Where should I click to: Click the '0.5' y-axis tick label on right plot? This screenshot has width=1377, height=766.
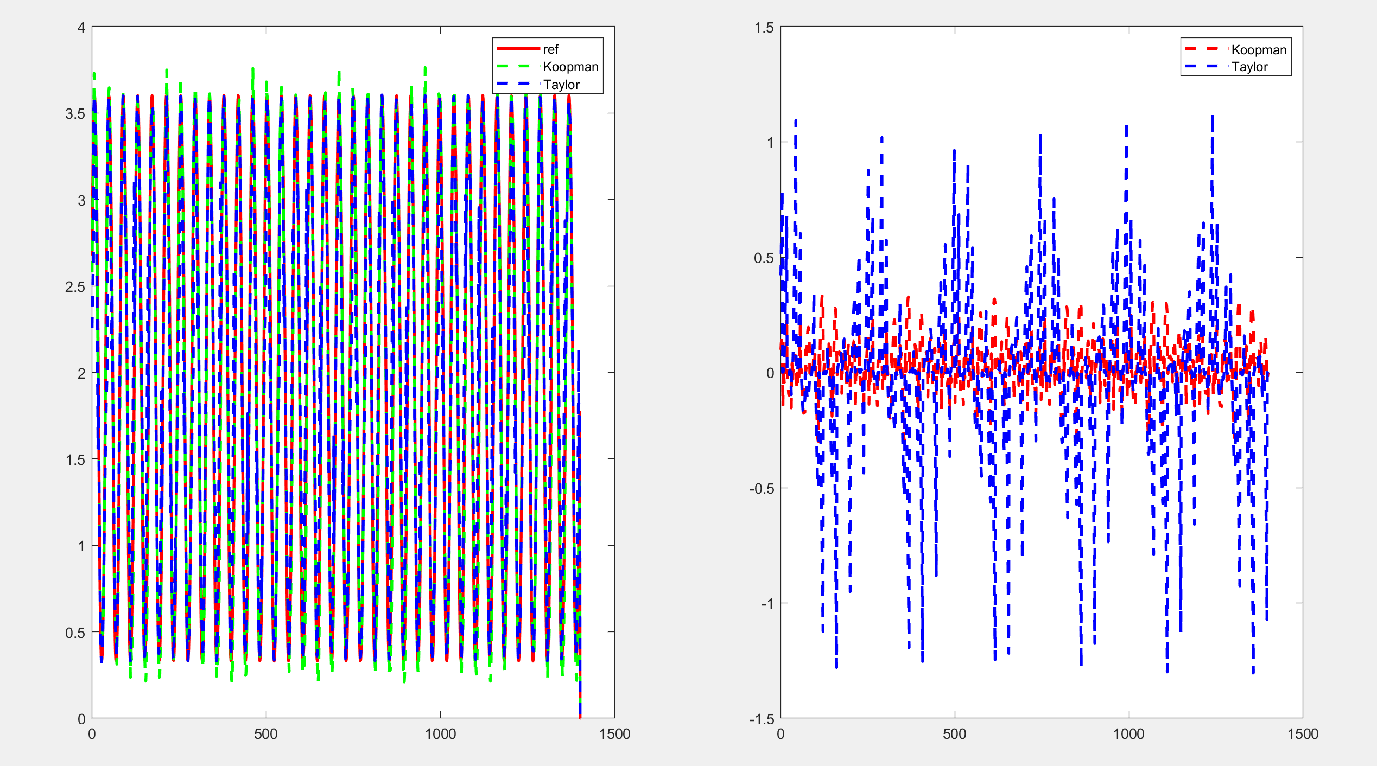pos(764,258)
